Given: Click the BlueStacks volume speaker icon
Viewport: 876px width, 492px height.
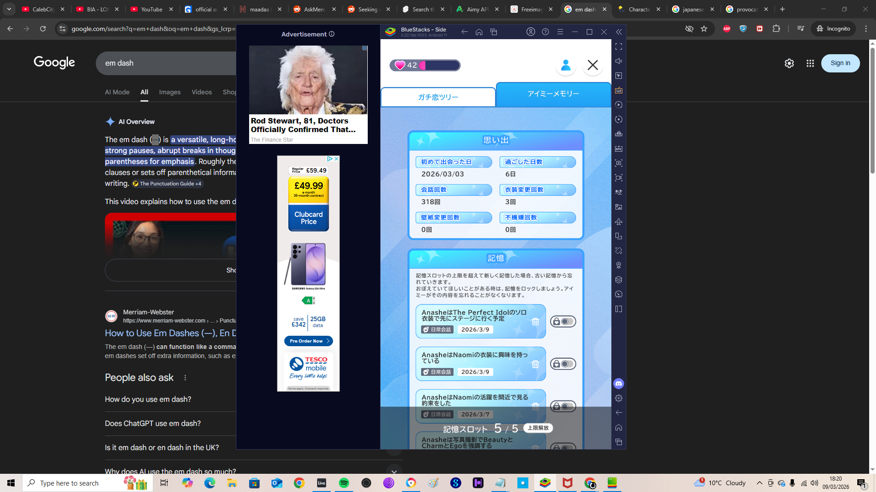Looking at the screenshot, I should [x=619, y=61].
